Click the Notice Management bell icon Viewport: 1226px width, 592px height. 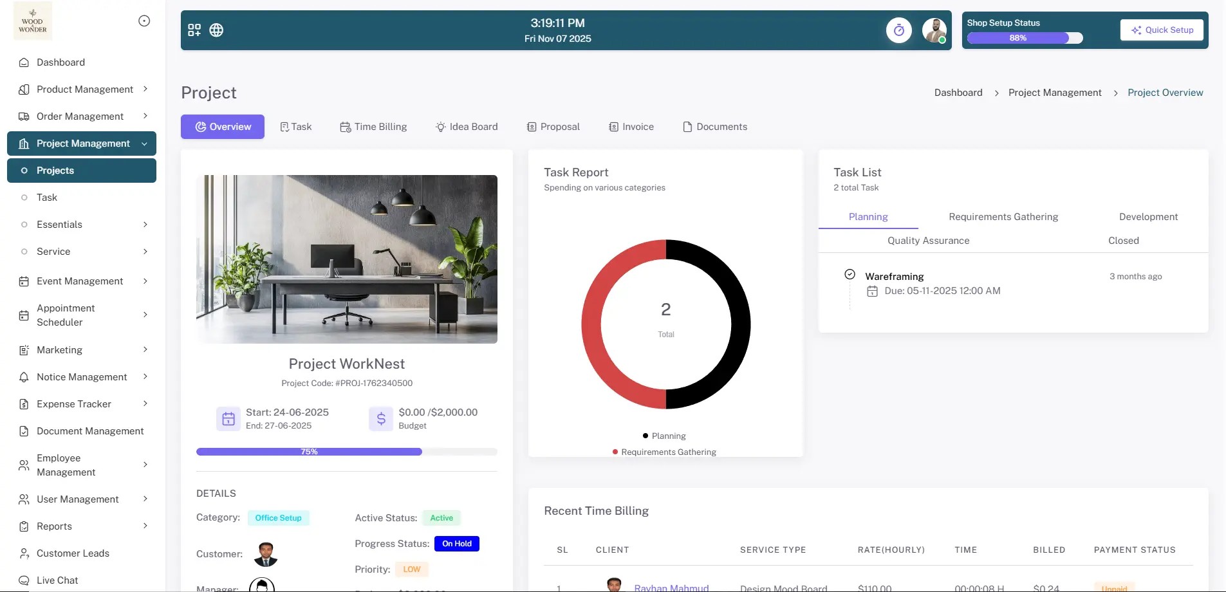(23, 376)
